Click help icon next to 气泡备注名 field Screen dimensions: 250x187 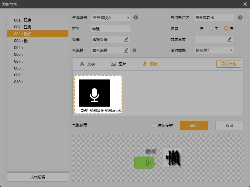[x=240, y=17]
